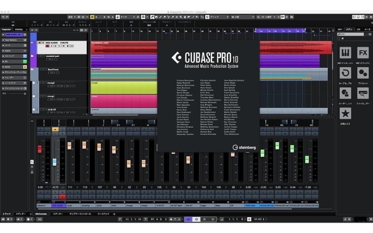
Task: Select the Split scissors tool
Action: (168, 17)
